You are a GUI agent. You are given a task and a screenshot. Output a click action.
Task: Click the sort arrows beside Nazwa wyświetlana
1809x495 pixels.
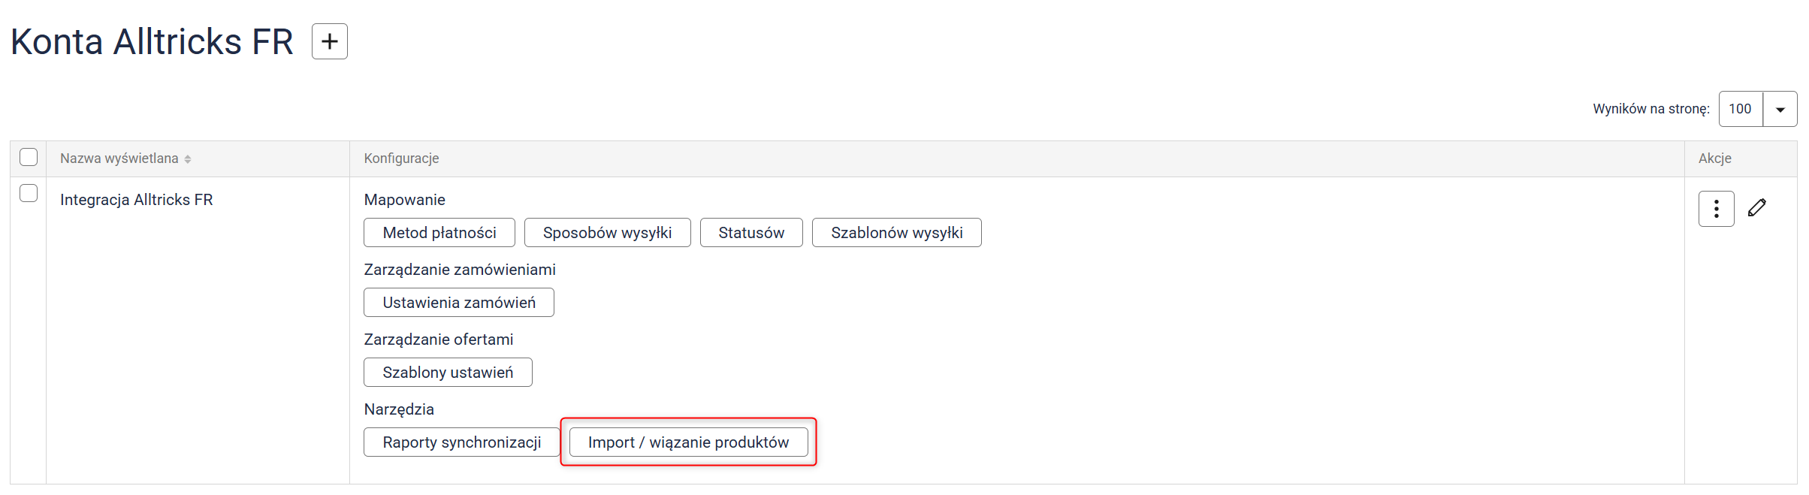[188, 159]
